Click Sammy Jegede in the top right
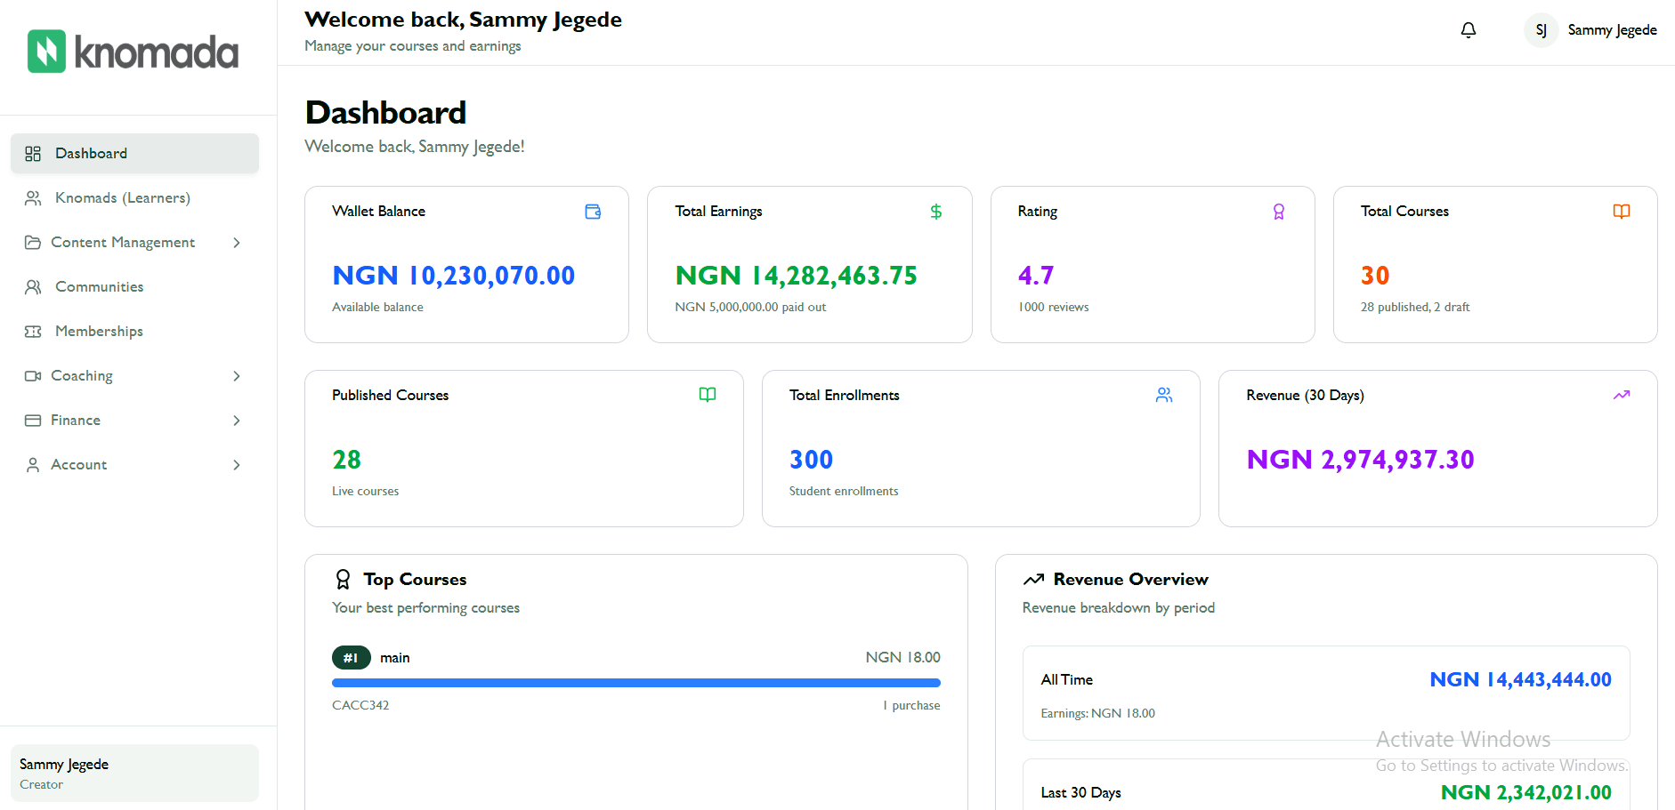Image resolution: width=1675 pixels, height=810 pixels. pyautogui.click(x=1613, y=29)
